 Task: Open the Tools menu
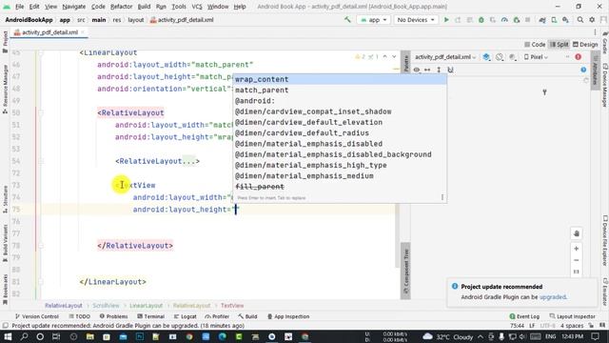pyautogui.click(x=179, y=7)
